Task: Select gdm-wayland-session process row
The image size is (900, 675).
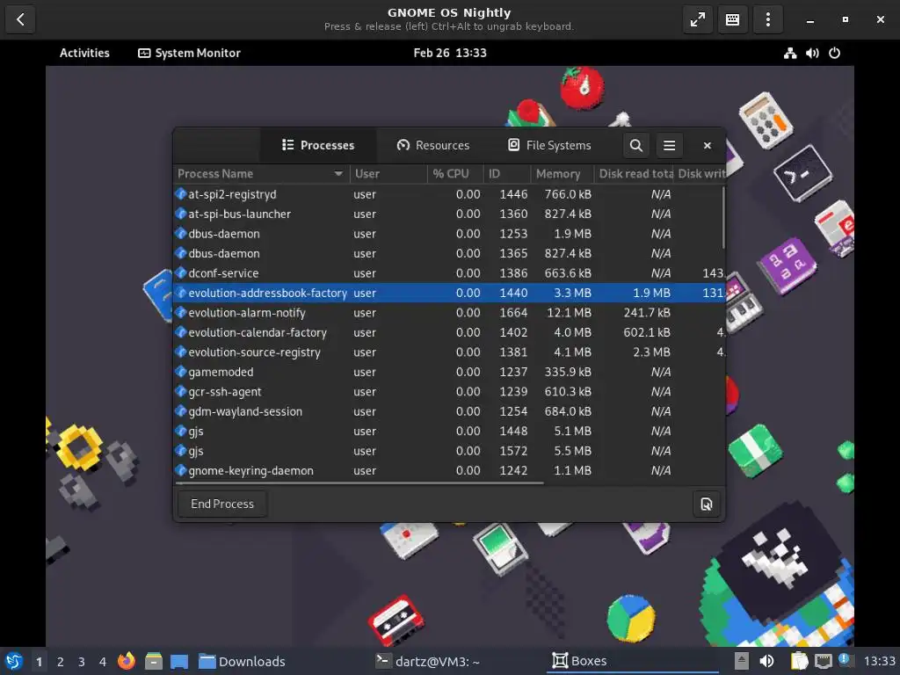Action: [449, 411]
